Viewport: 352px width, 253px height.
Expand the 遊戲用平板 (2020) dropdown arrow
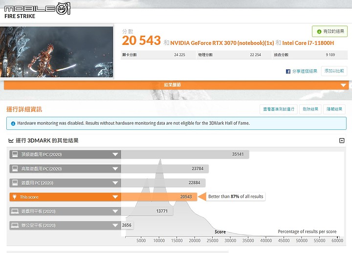115,211
